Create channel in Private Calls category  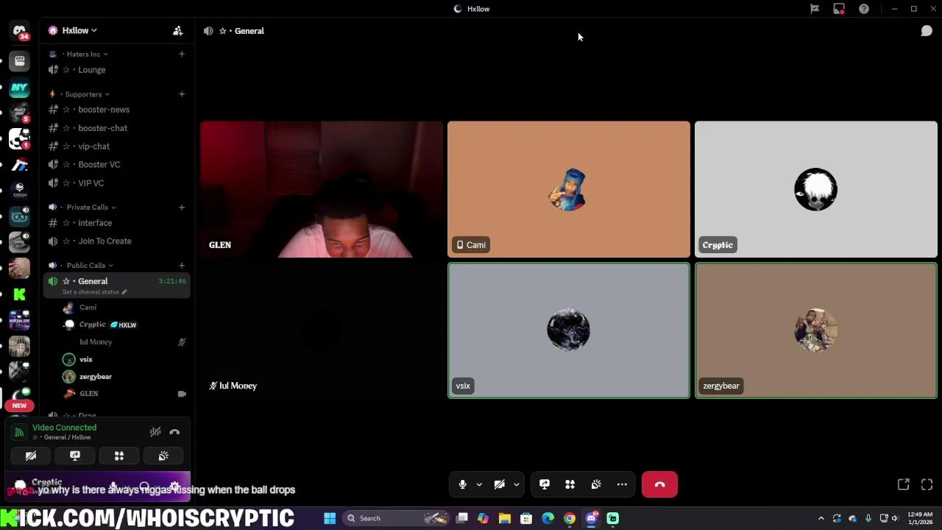[182, 207]
